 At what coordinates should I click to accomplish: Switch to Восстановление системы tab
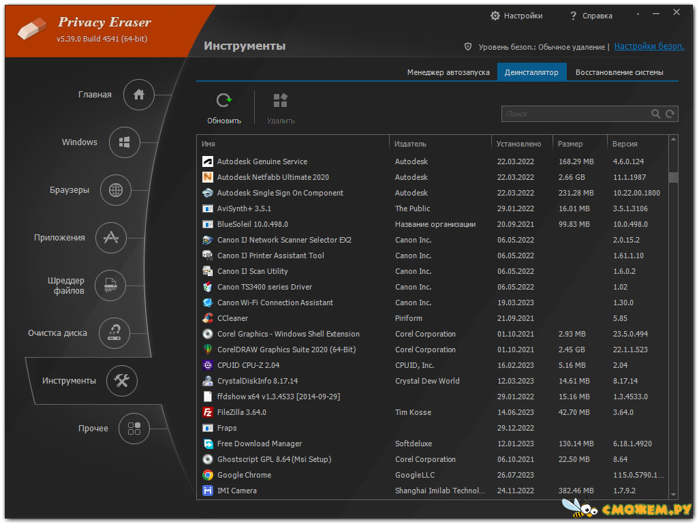point(619,72)
